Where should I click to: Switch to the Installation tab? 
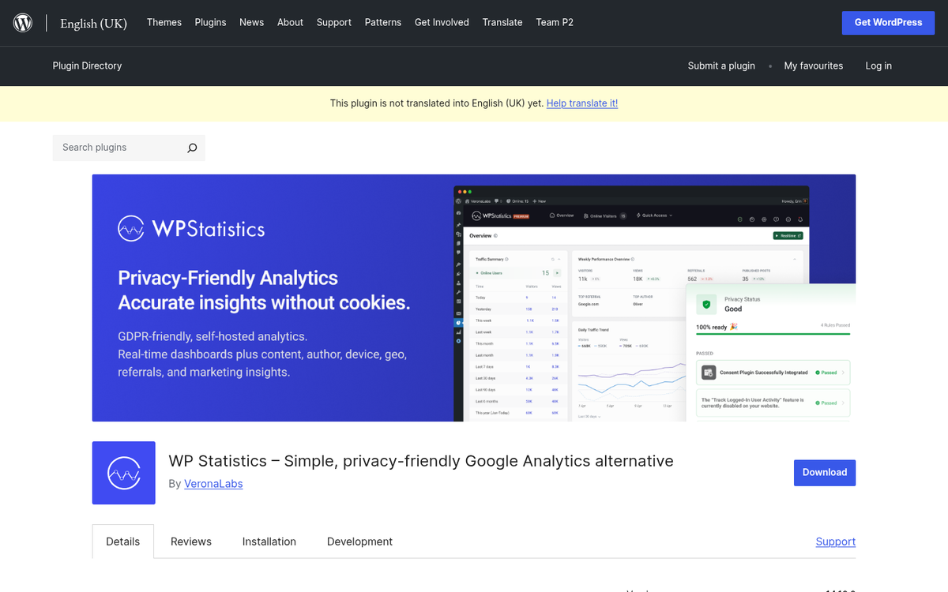click(269, 541)
